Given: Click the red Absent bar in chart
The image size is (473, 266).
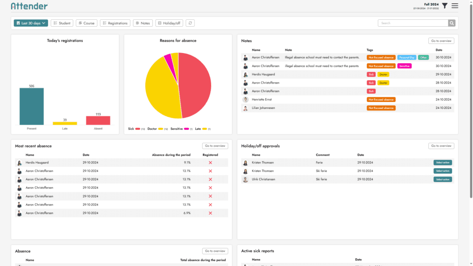Looking at the screenshot, I should coord(98,120).
